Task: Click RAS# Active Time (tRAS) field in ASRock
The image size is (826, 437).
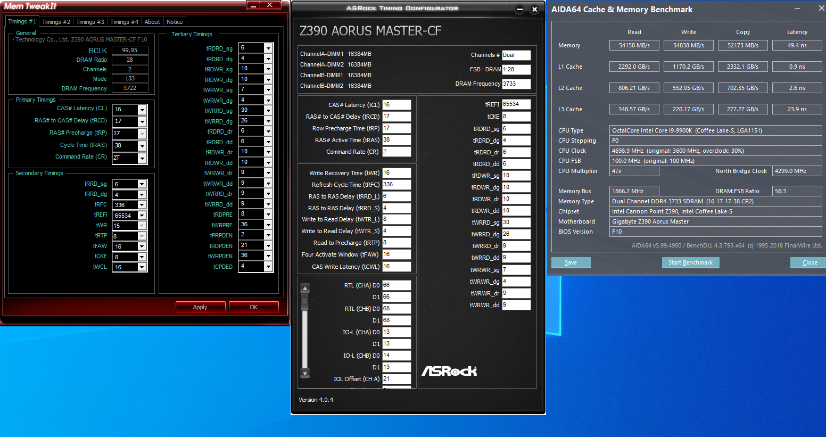Action: point(397,140)
